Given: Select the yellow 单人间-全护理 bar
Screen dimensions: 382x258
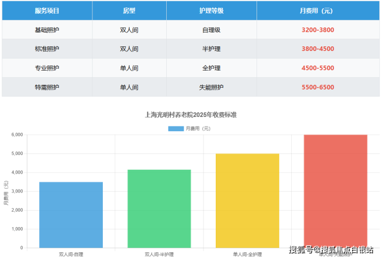Looking at the screenshot, I should click(247, 201).
